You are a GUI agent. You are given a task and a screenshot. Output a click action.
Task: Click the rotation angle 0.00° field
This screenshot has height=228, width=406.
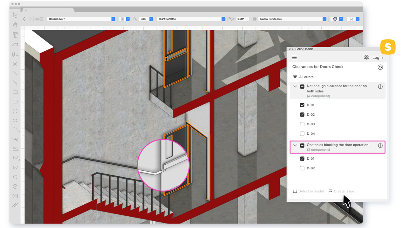(242, 19)
